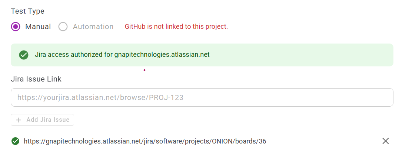The image size is (399, 152).
Task: Select the Manual test type radio button
Action: click(x=16, y=27)
